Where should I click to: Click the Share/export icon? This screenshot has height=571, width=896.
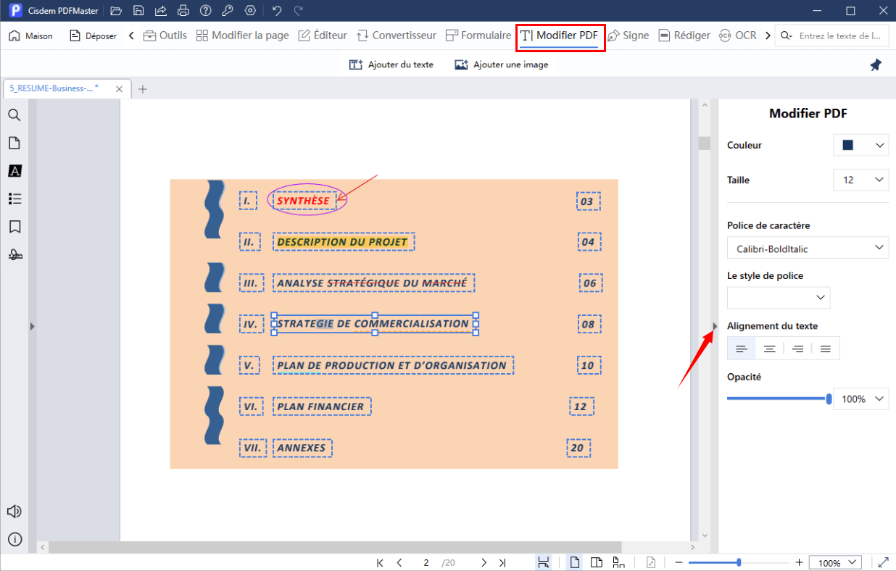coord(161,11)
